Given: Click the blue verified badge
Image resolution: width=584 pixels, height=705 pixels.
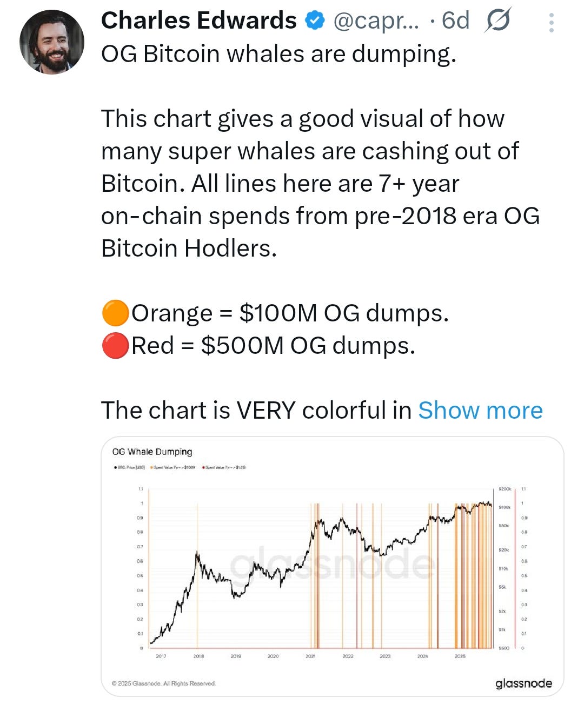Looking at the screenshot, I should [x=315, y=21].
